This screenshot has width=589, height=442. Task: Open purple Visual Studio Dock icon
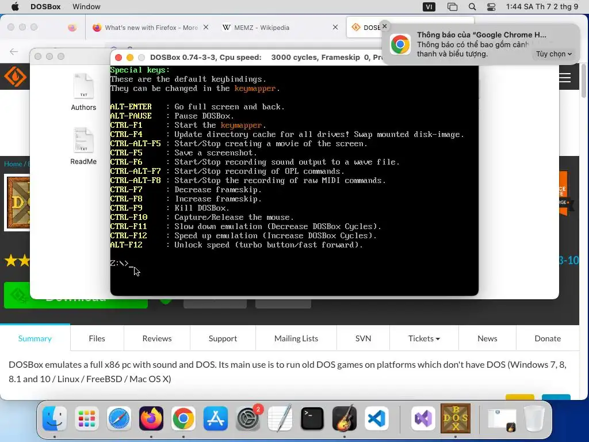point(423,418)
